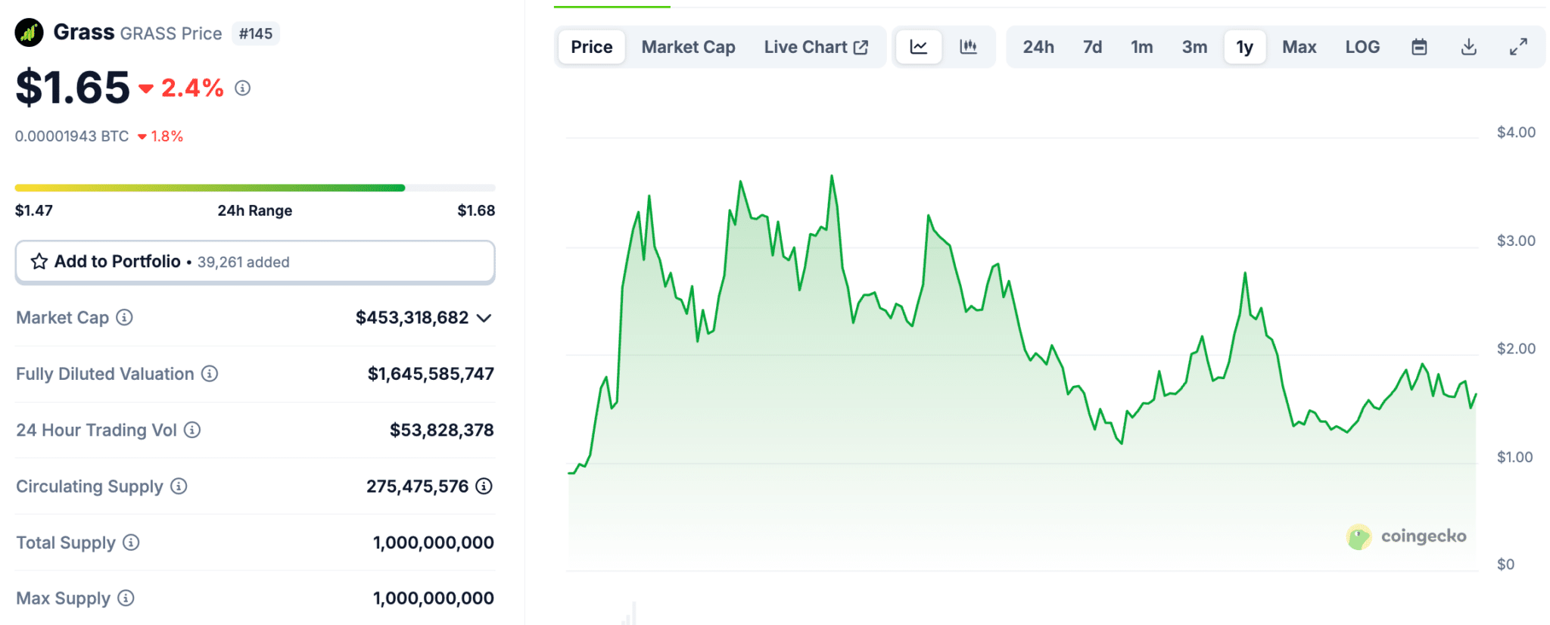Select the Market Cap chart tab
1550x625 pixels.
(688, 47)
